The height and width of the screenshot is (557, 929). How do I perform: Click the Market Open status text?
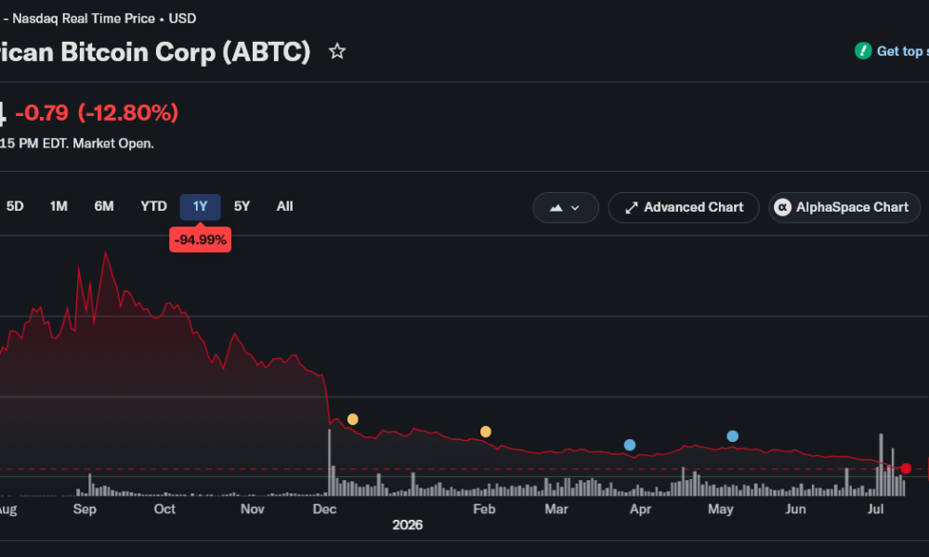113,144
